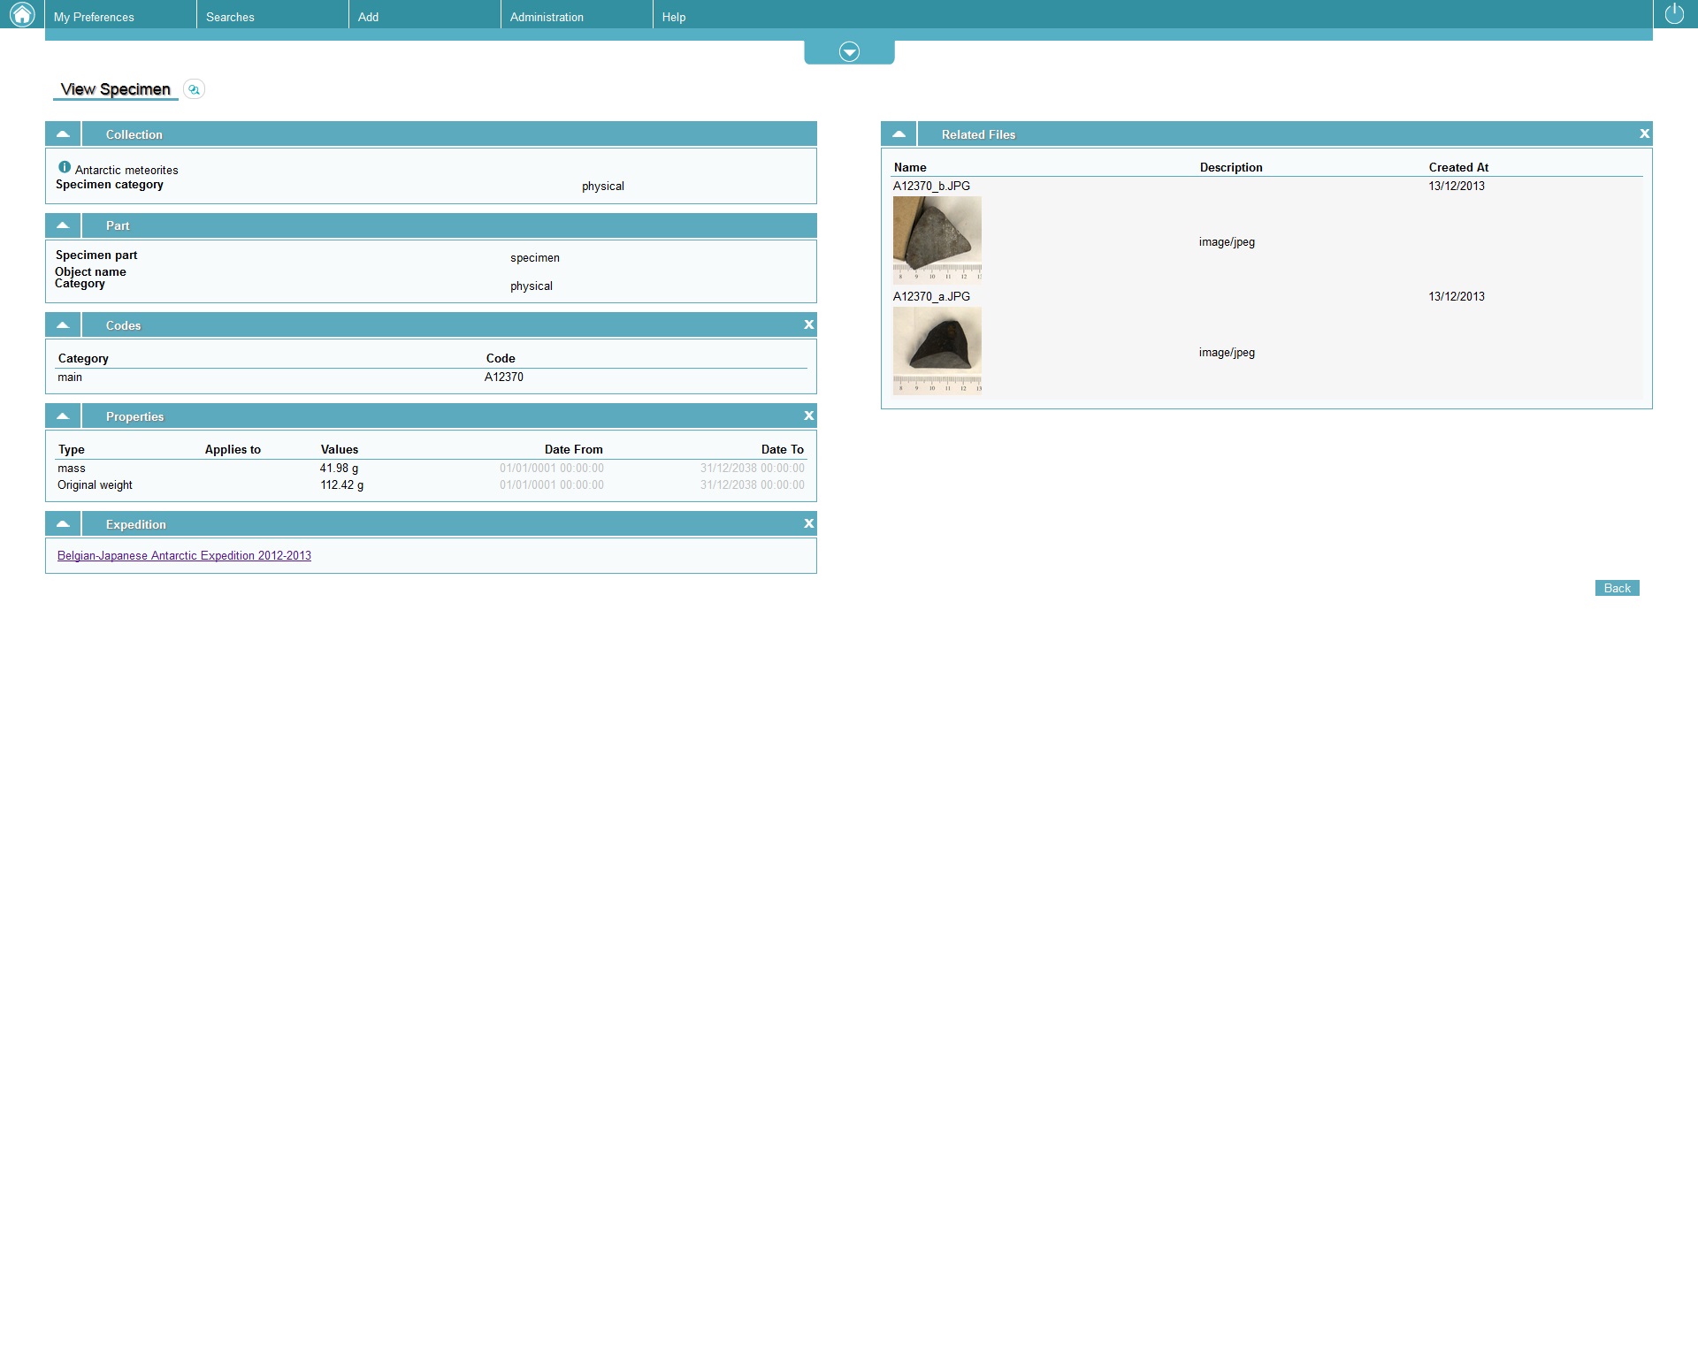Close the Expedition widget with X
Image resolution: width=1698 pixels, height=1365 pixels.
point(808,524)
